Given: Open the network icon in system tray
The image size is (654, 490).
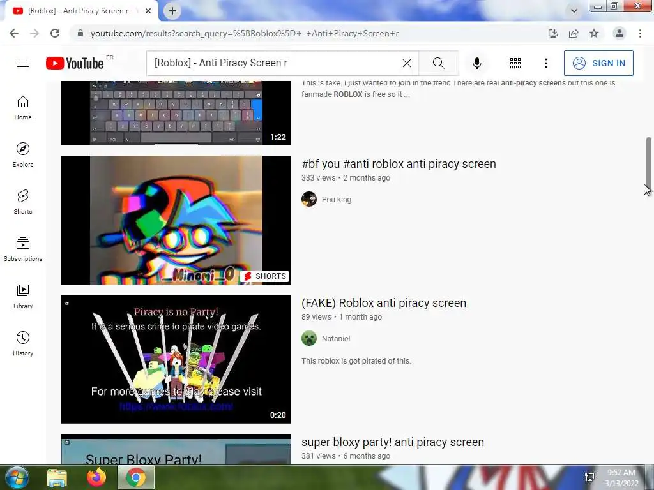Looking at the screenshot, I should (589, 477).
